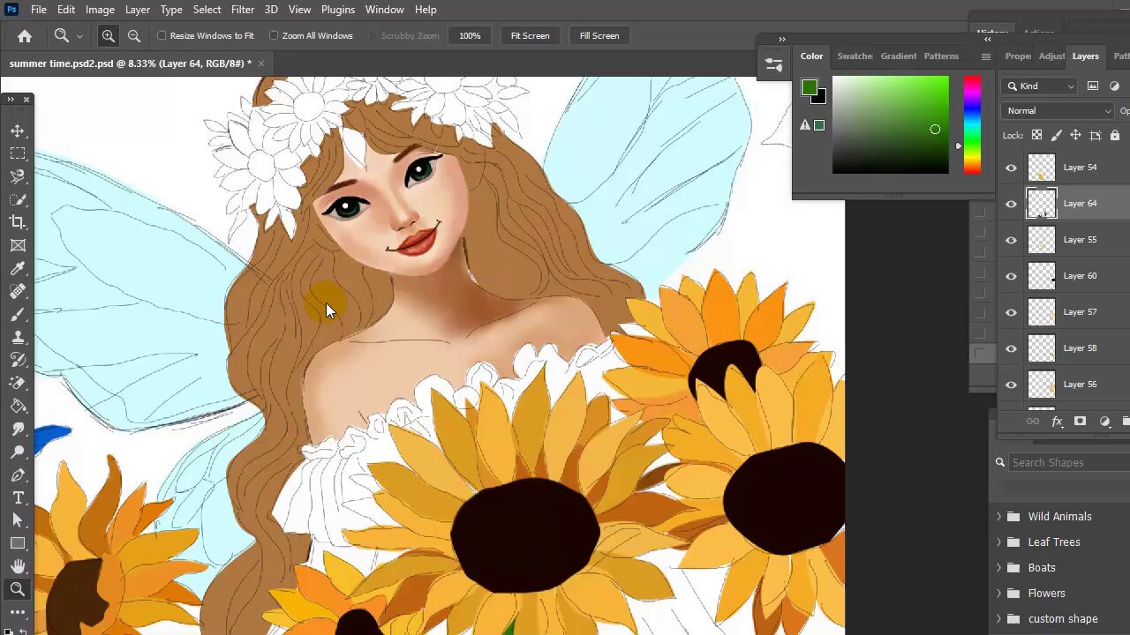Screen dimensions: 1130x635
Task: Select the Spot Healing Brush tool
Action: 18,291
